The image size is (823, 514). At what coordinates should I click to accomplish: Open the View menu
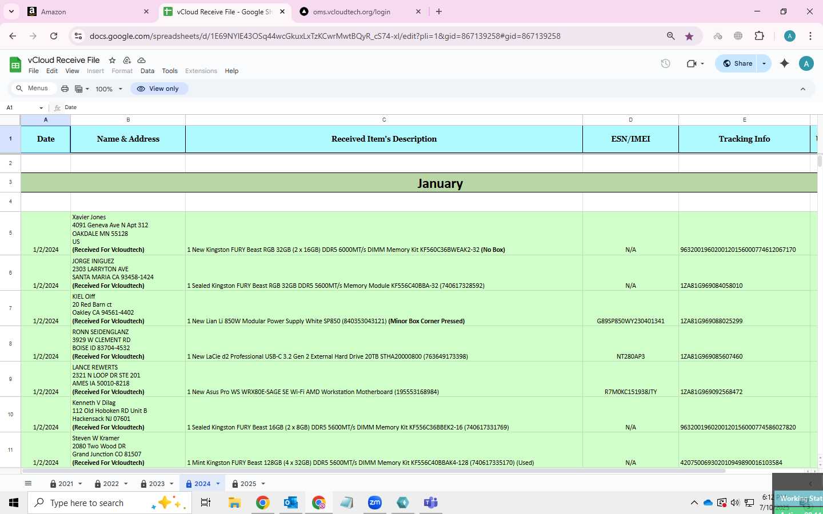tap(72, 71)
